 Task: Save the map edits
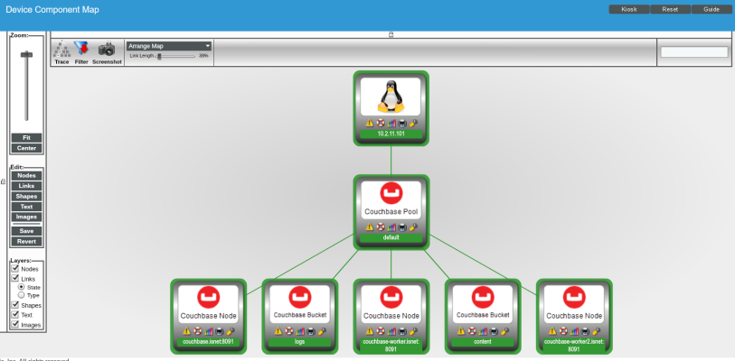pos(27,231)
